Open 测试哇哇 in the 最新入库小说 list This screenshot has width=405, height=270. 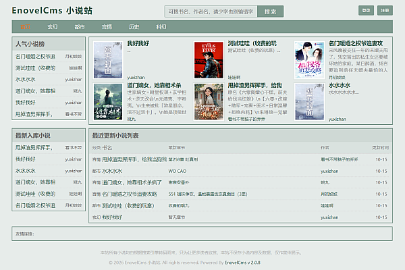[35, 194]
